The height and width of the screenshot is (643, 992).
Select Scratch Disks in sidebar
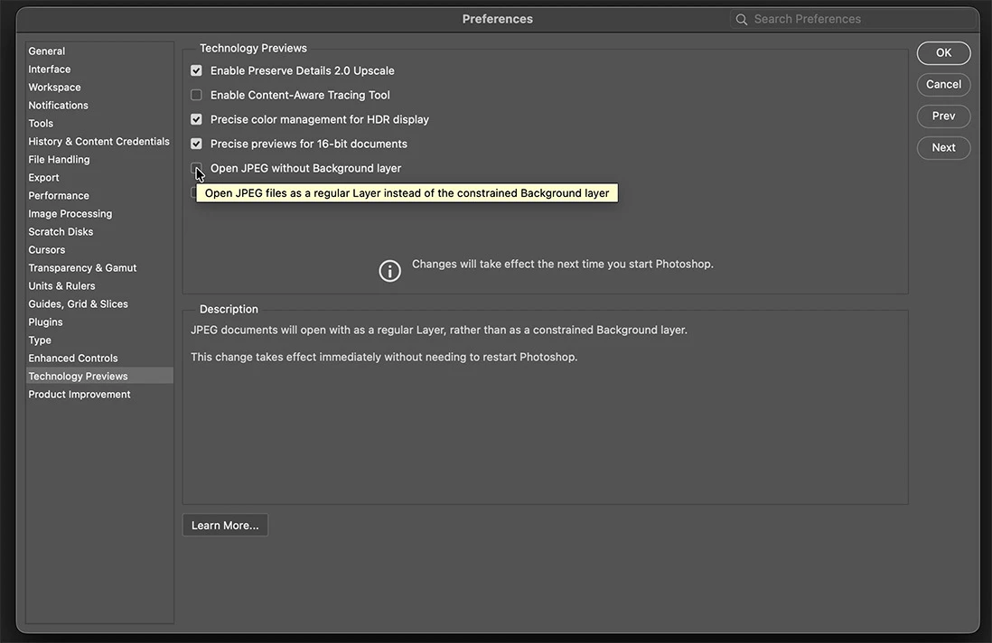click(x=99, y=232)
